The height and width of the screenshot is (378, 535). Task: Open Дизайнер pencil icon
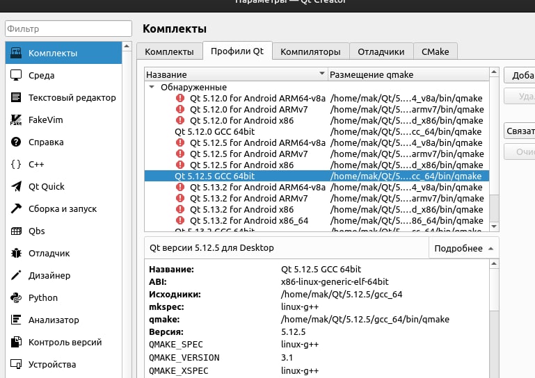16,275
